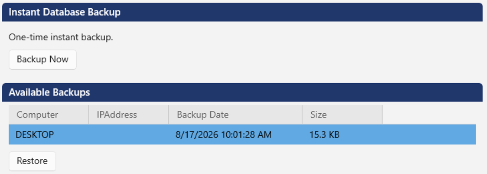Select the 15.3 KB size cell
The image size is (487, 174).
pyautogui.click(x=342, y=135)
